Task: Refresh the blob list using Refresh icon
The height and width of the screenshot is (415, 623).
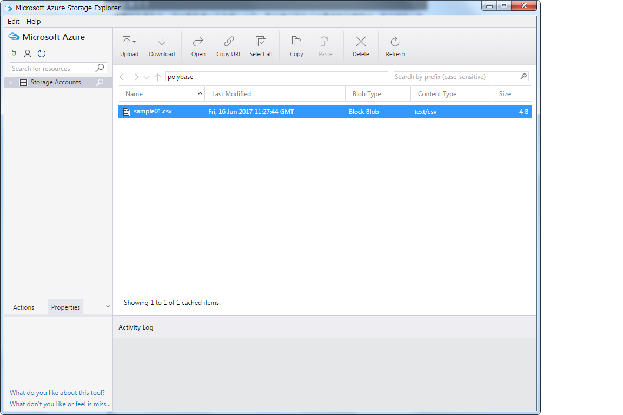Action: pos(395,42)
